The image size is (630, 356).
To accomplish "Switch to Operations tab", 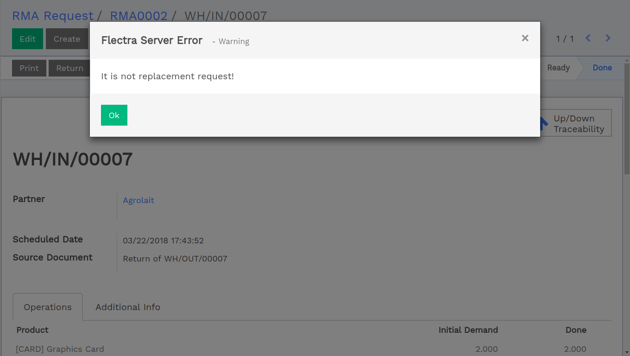I will (48, 307).
